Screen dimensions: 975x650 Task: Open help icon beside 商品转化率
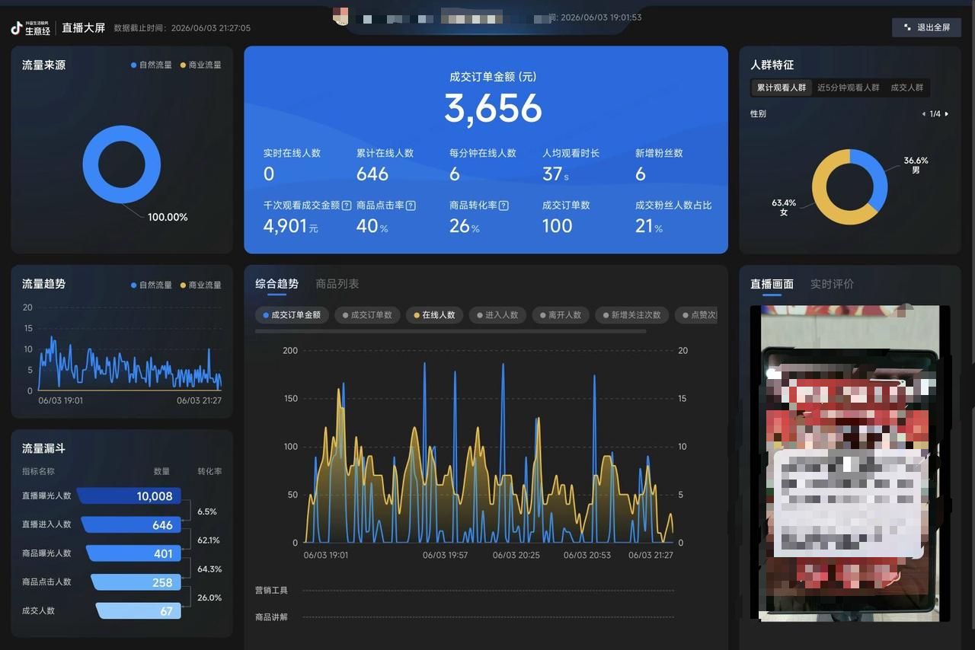(x=503, y=206)
